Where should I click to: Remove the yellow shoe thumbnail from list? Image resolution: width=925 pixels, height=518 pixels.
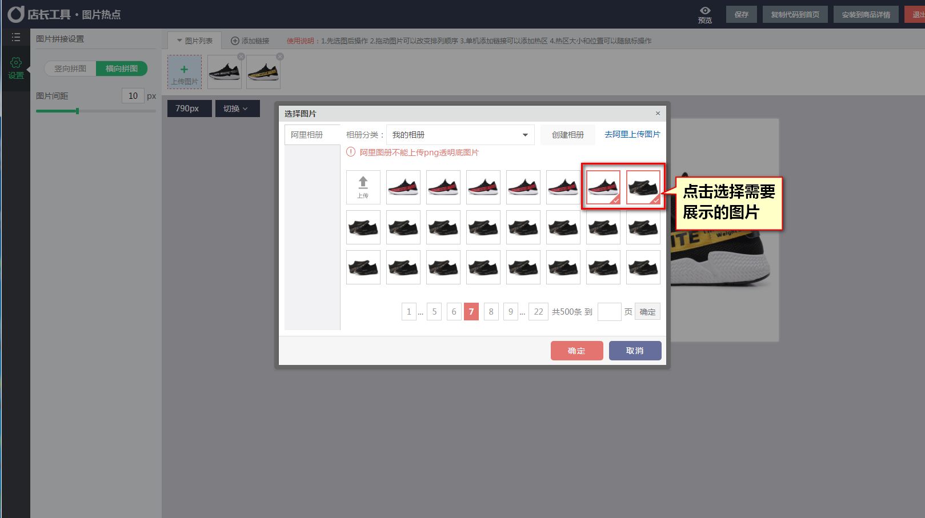coord(280,57)
